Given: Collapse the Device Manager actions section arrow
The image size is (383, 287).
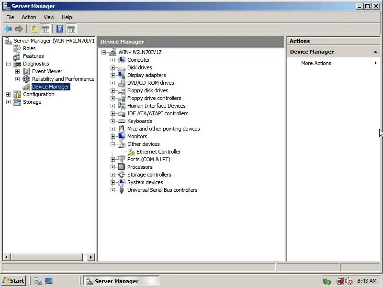Looking at the screenshot, I should (x=375, y=52).
